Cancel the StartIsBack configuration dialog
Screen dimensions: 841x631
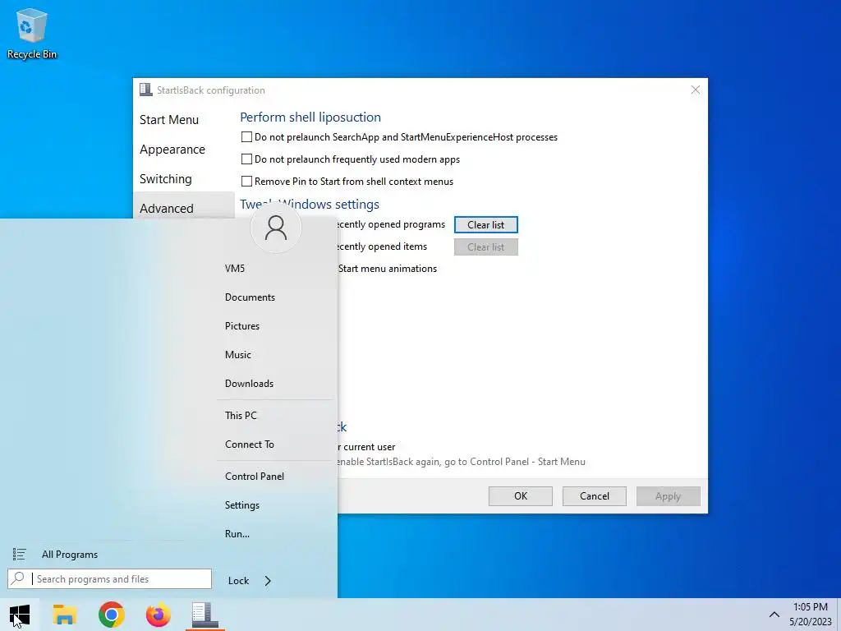pos(595,495)
